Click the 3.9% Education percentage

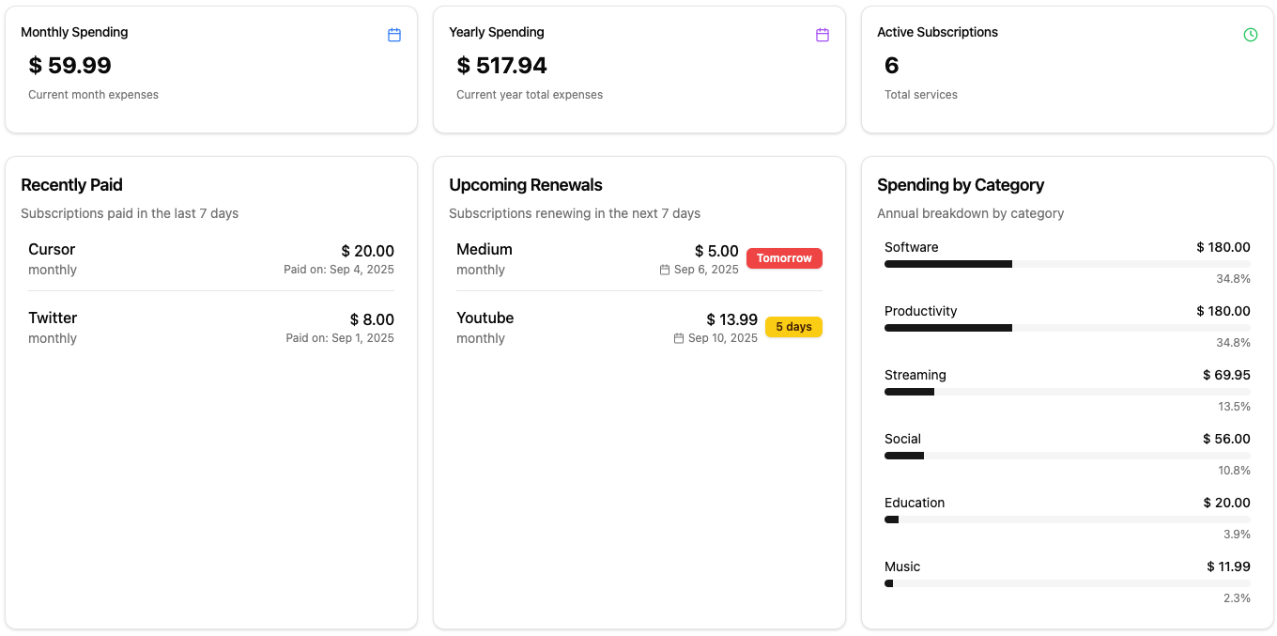pos(1237,535)
